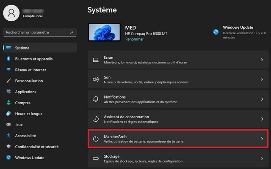Image resolution: width=271 pixels, height=169 pixels.
Task: Click the Renommer link
Action: [x=134, y=39]
